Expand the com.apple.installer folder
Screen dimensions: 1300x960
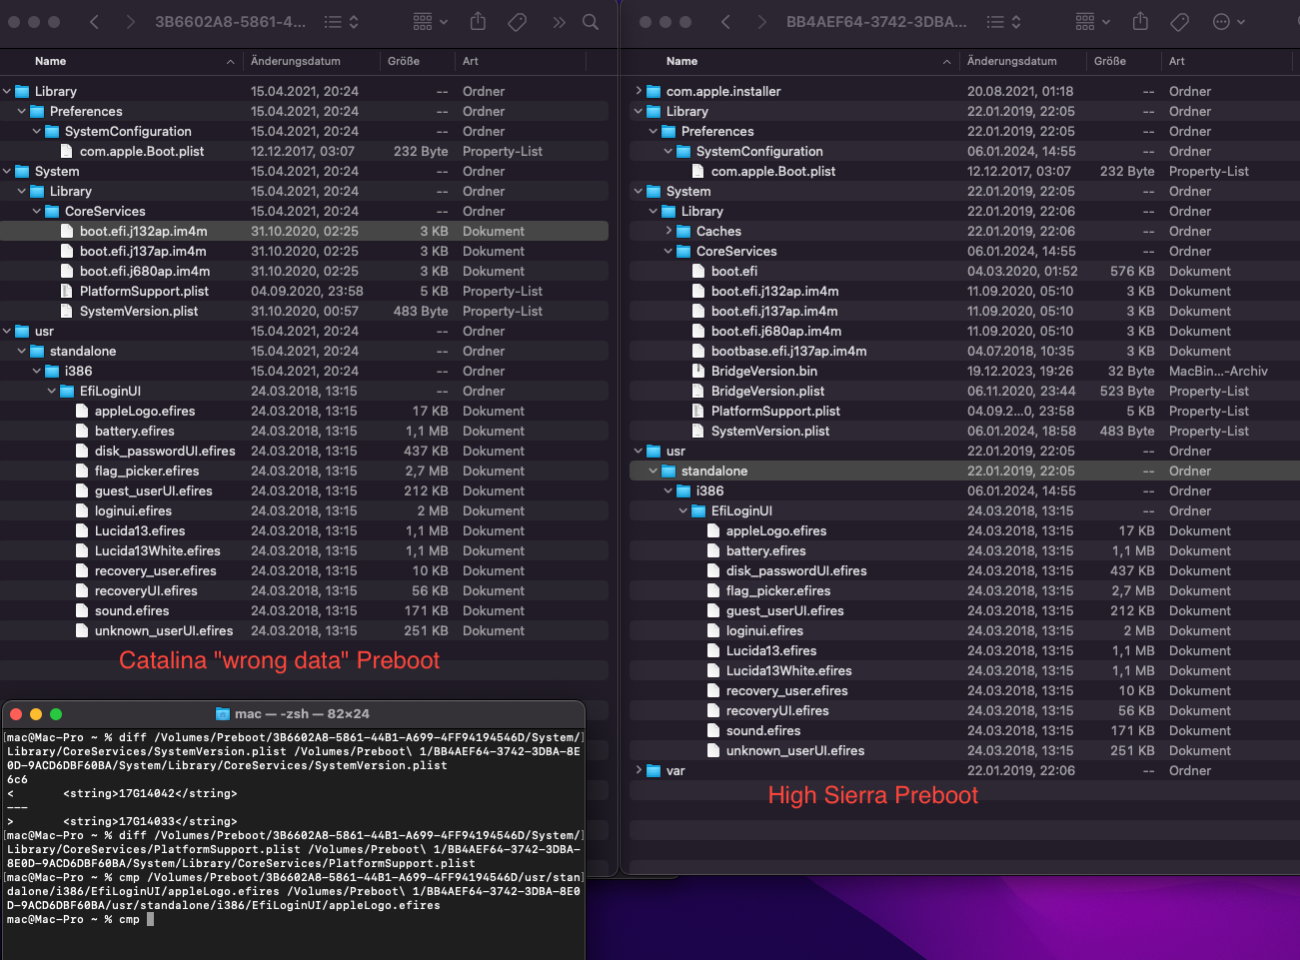[640, 91]
